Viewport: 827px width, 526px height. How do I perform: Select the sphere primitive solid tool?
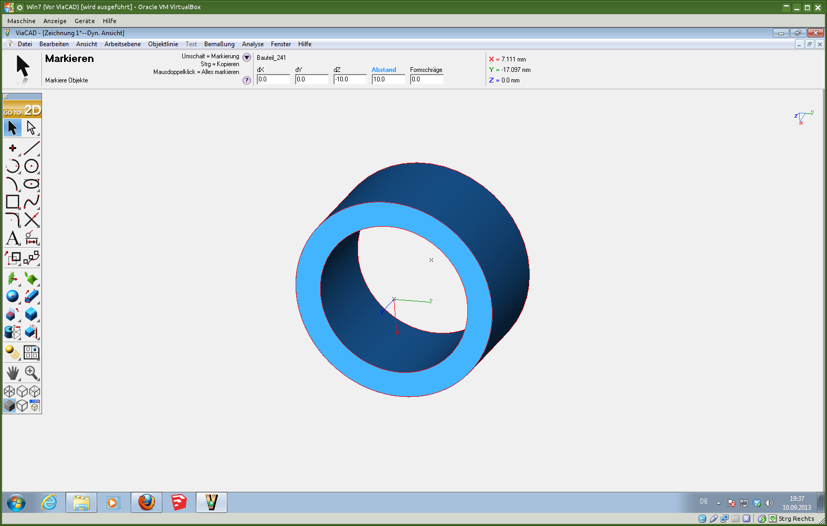click(13, 297)
